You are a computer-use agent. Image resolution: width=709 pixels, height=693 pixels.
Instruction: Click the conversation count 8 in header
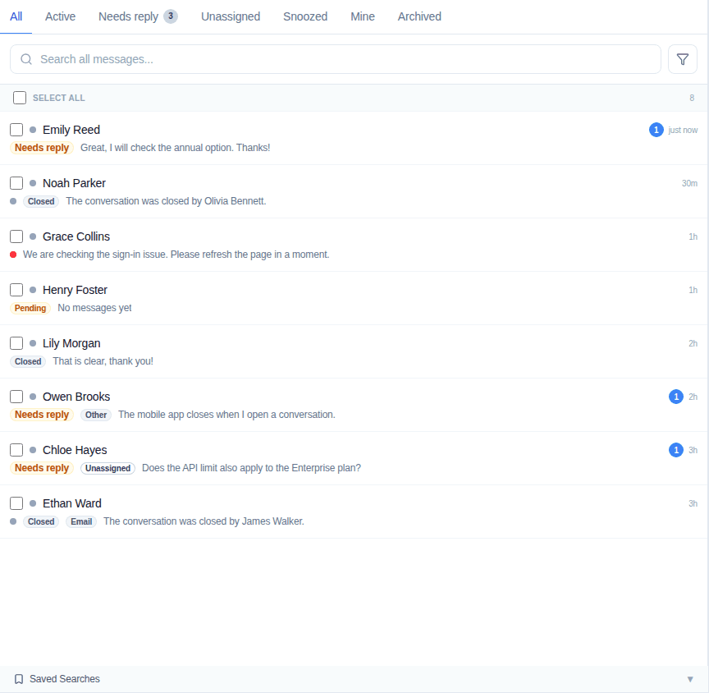point(692,99)
